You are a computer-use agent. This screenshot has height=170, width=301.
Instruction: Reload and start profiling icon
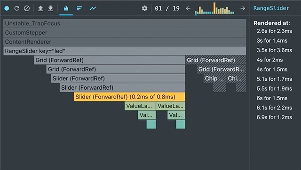pyautogui.click(x=17, y=8)
